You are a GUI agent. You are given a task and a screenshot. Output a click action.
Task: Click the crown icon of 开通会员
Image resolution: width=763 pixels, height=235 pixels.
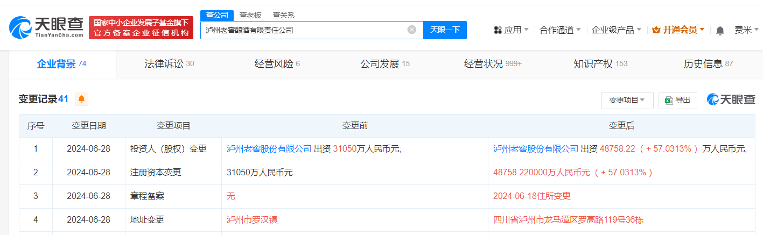656,30
